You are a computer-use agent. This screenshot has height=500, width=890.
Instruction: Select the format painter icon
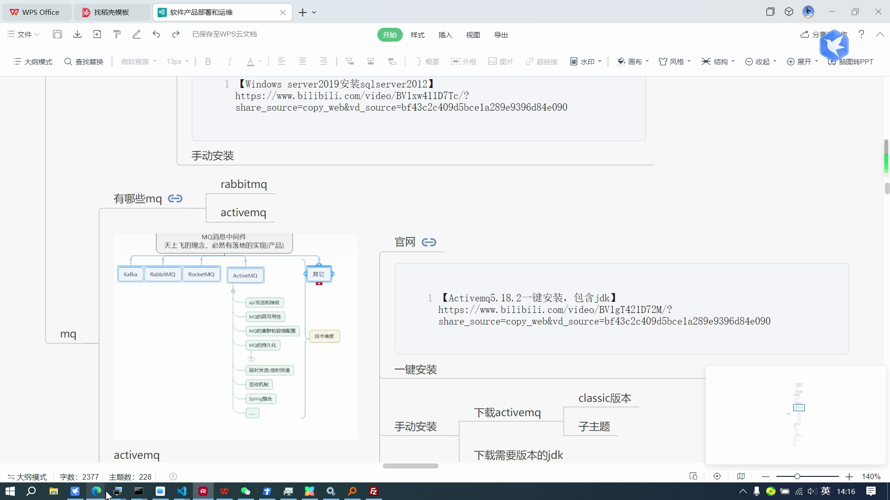tap(117, 34)
